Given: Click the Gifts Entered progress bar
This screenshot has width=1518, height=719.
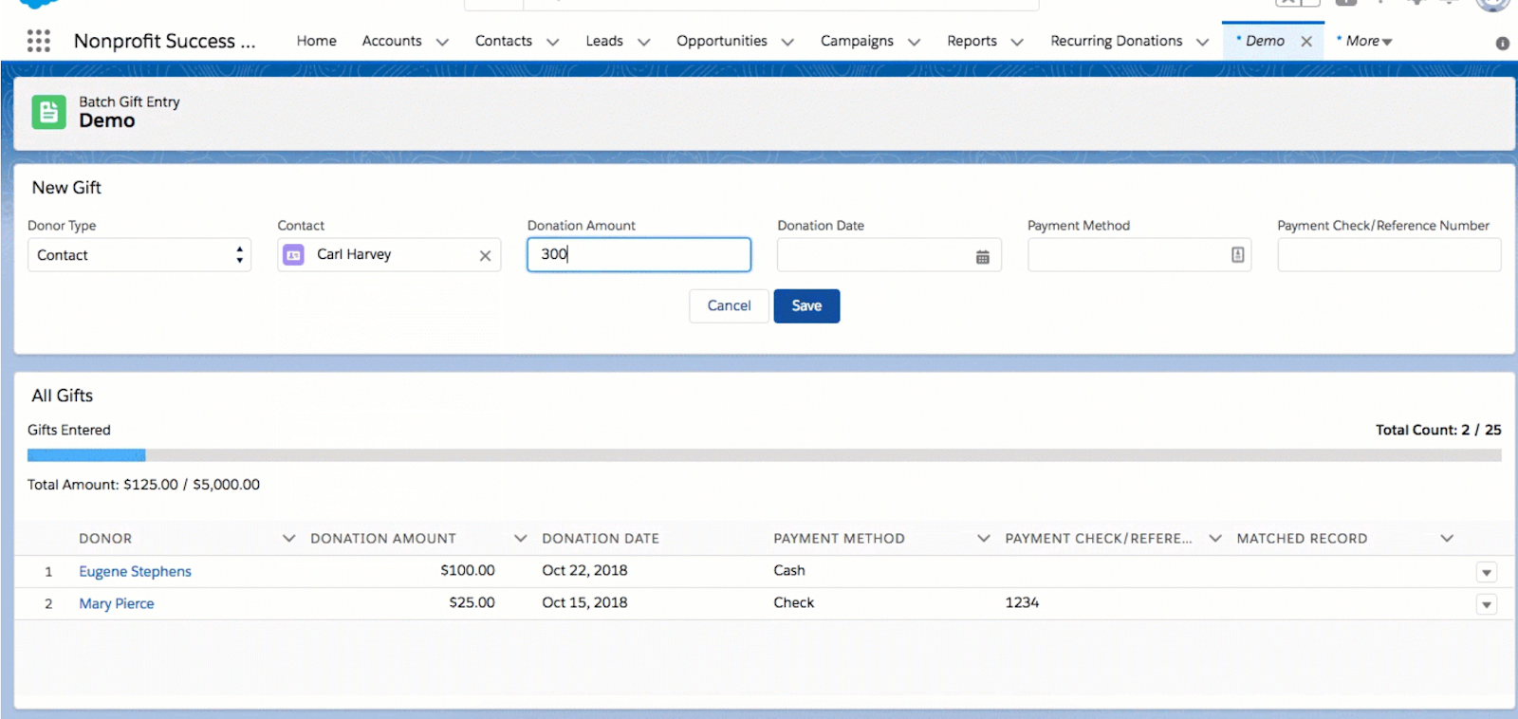Looking at the screenshot, I should coord(764,455).
